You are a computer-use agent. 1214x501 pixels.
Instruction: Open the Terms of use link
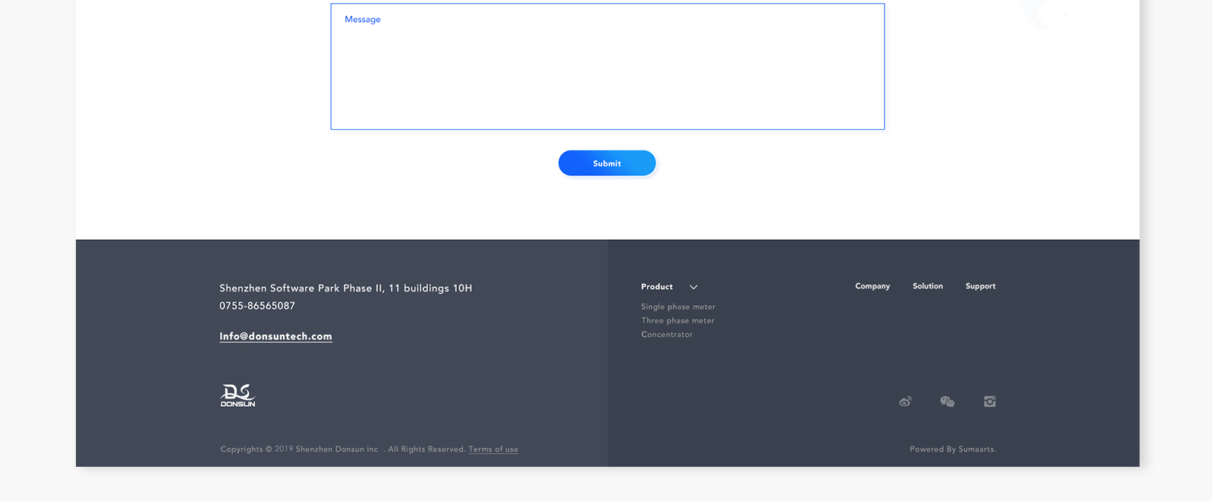[493, 449]
